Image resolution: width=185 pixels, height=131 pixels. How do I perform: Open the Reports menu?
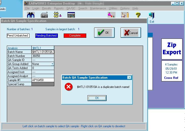[59, 8]
